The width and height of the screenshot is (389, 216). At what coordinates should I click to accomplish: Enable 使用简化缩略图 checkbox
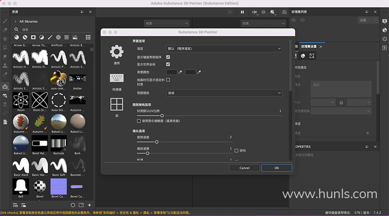tap(139, 121)
